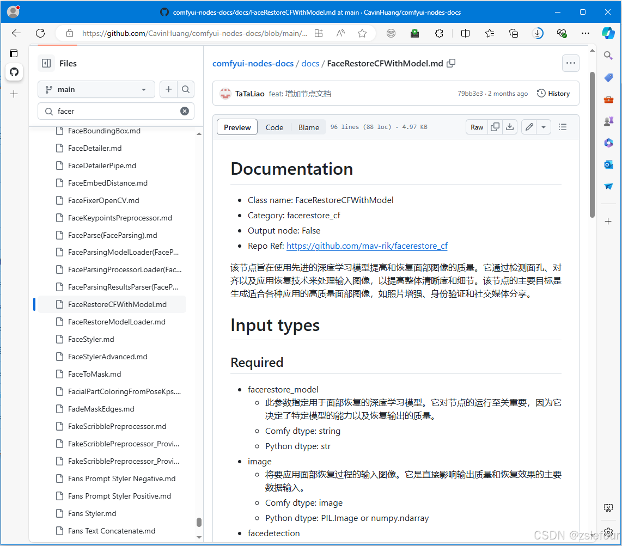The height and width of the screenshot is (546, 622).
Task: Open FaceKeypointsPreprocessor.md file
Action: tap(120, 218)
